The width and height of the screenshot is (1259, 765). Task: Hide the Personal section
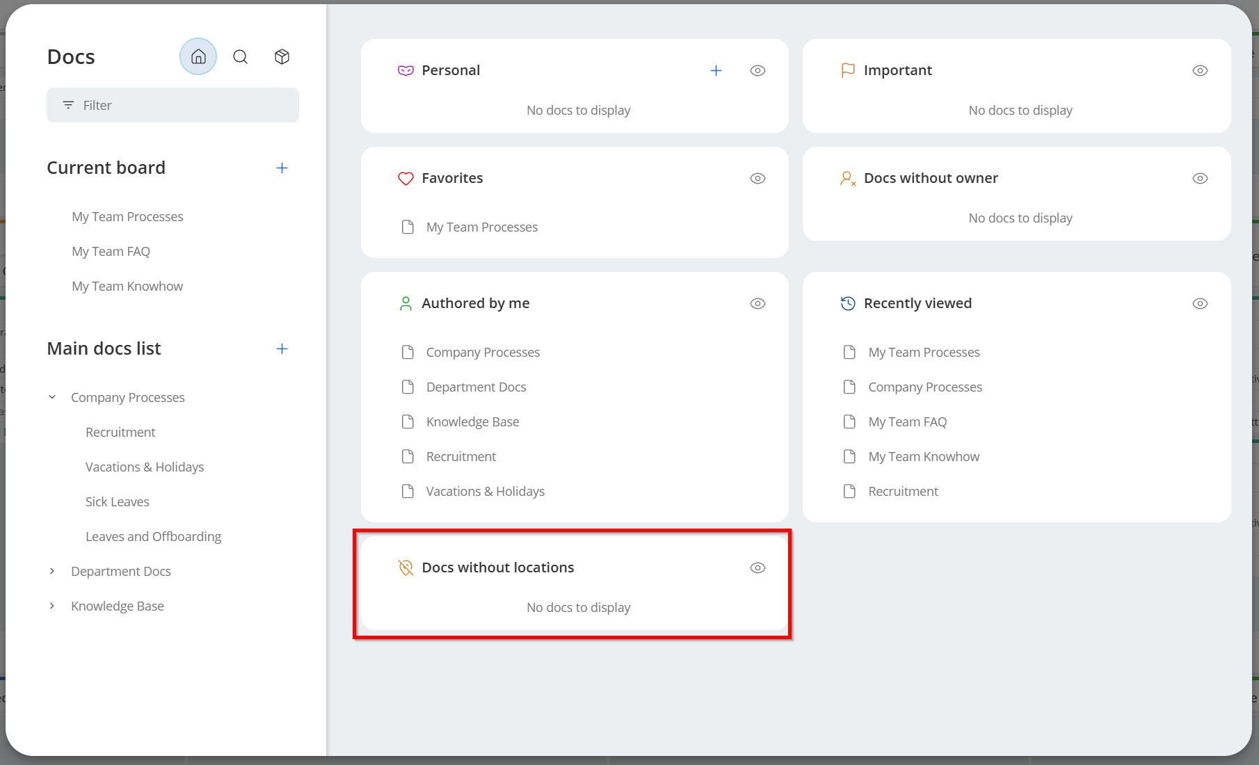click(x=757, y=70)
